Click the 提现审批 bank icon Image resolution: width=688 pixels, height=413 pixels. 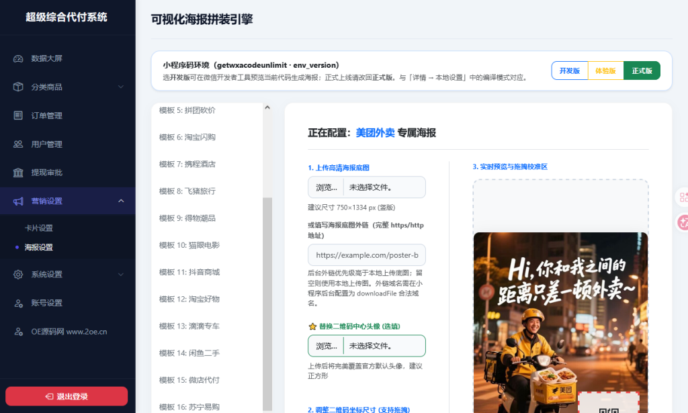[18, 173]
